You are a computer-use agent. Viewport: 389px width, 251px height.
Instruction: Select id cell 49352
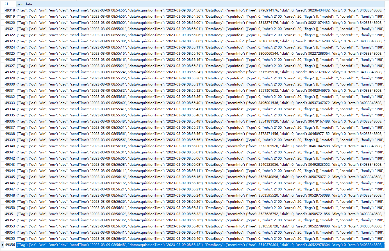(x=10, y=220)
